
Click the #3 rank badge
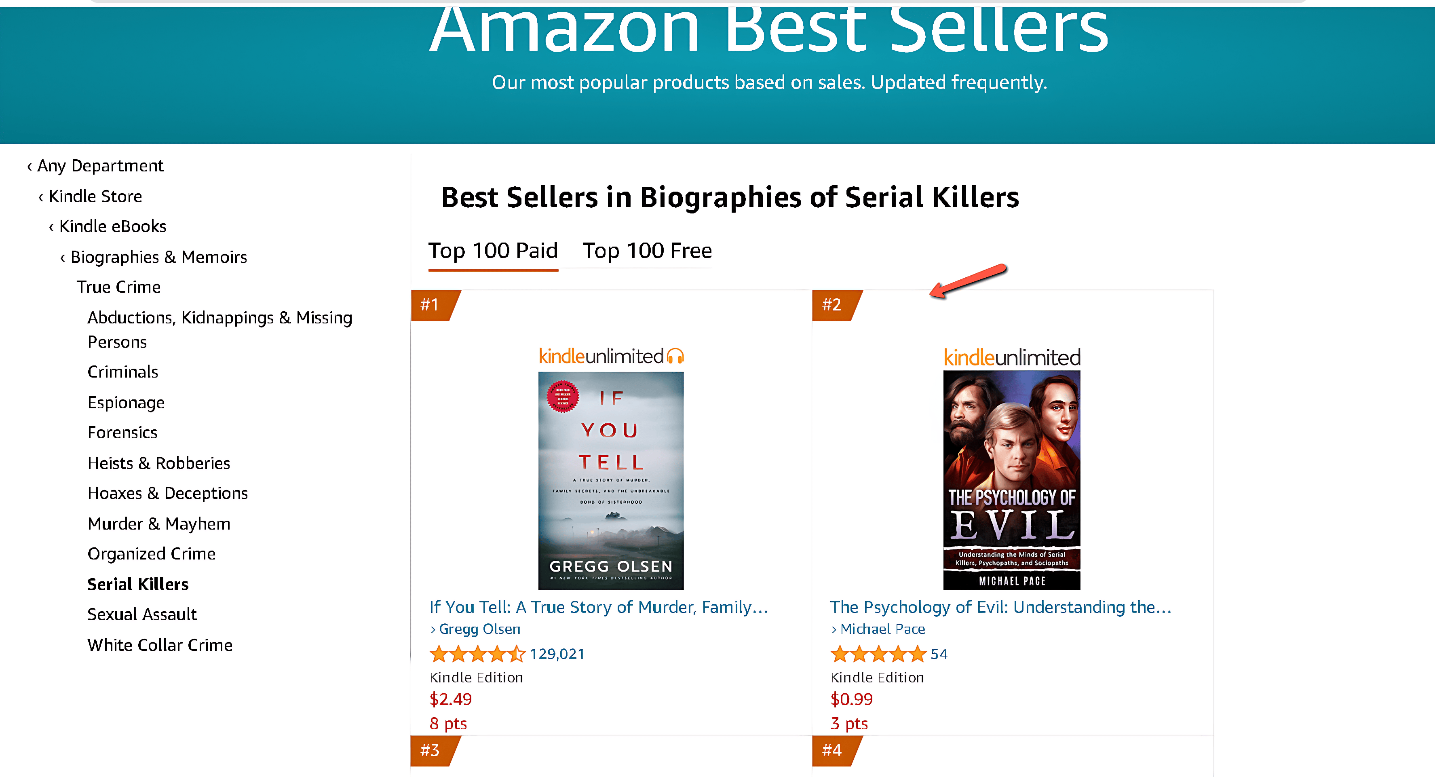click(x=435, y=750)
